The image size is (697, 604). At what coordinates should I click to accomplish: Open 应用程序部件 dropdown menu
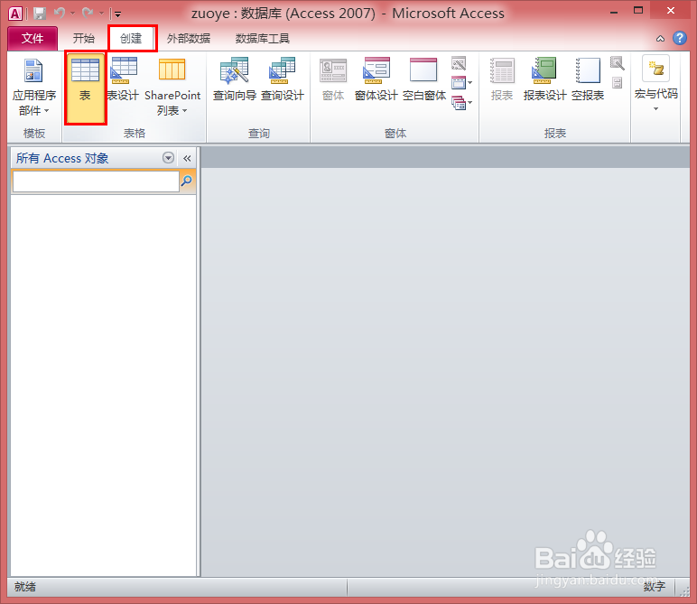[33, 88]
